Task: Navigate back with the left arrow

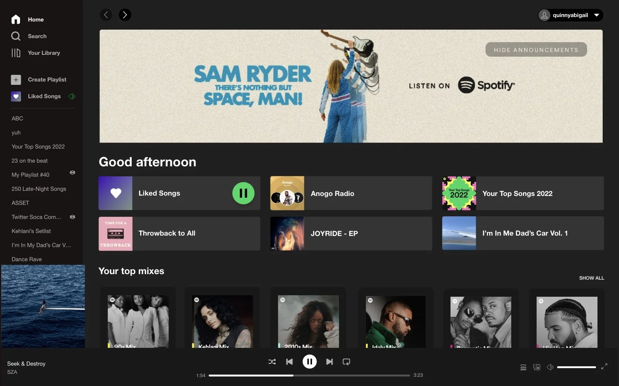Action: [106, 15]
